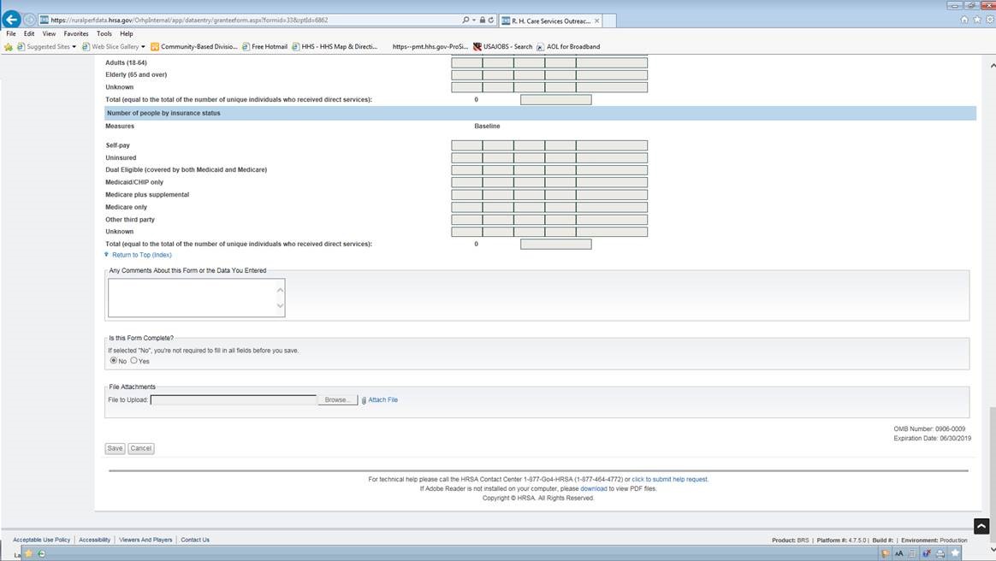Click the scroll-to-top black arrow button
Viewport: 996px width, 561px height.
pyautogui.click(x=981, y=526)
